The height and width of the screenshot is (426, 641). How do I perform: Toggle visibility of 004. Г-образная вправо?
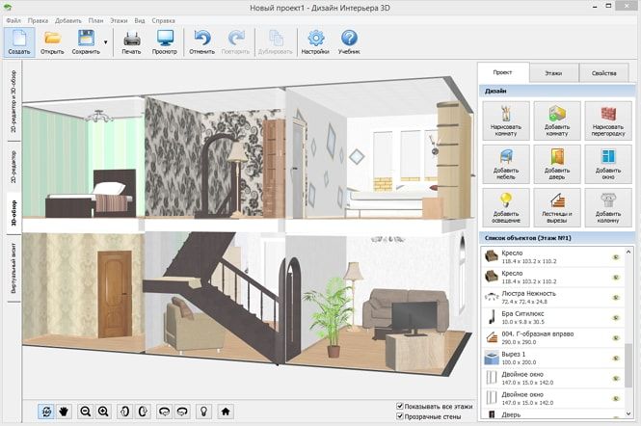click(x=616, y=338)
